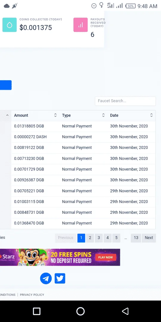Select date in the 0.01368470 DGB row
161x322 pixels.
coord(129,223)
